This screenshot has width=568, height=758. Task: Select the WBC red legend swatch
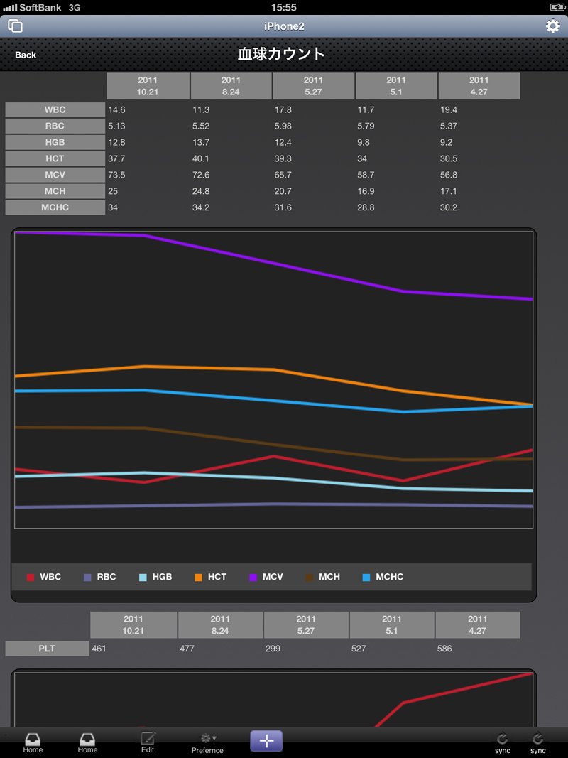pos(31,577)
